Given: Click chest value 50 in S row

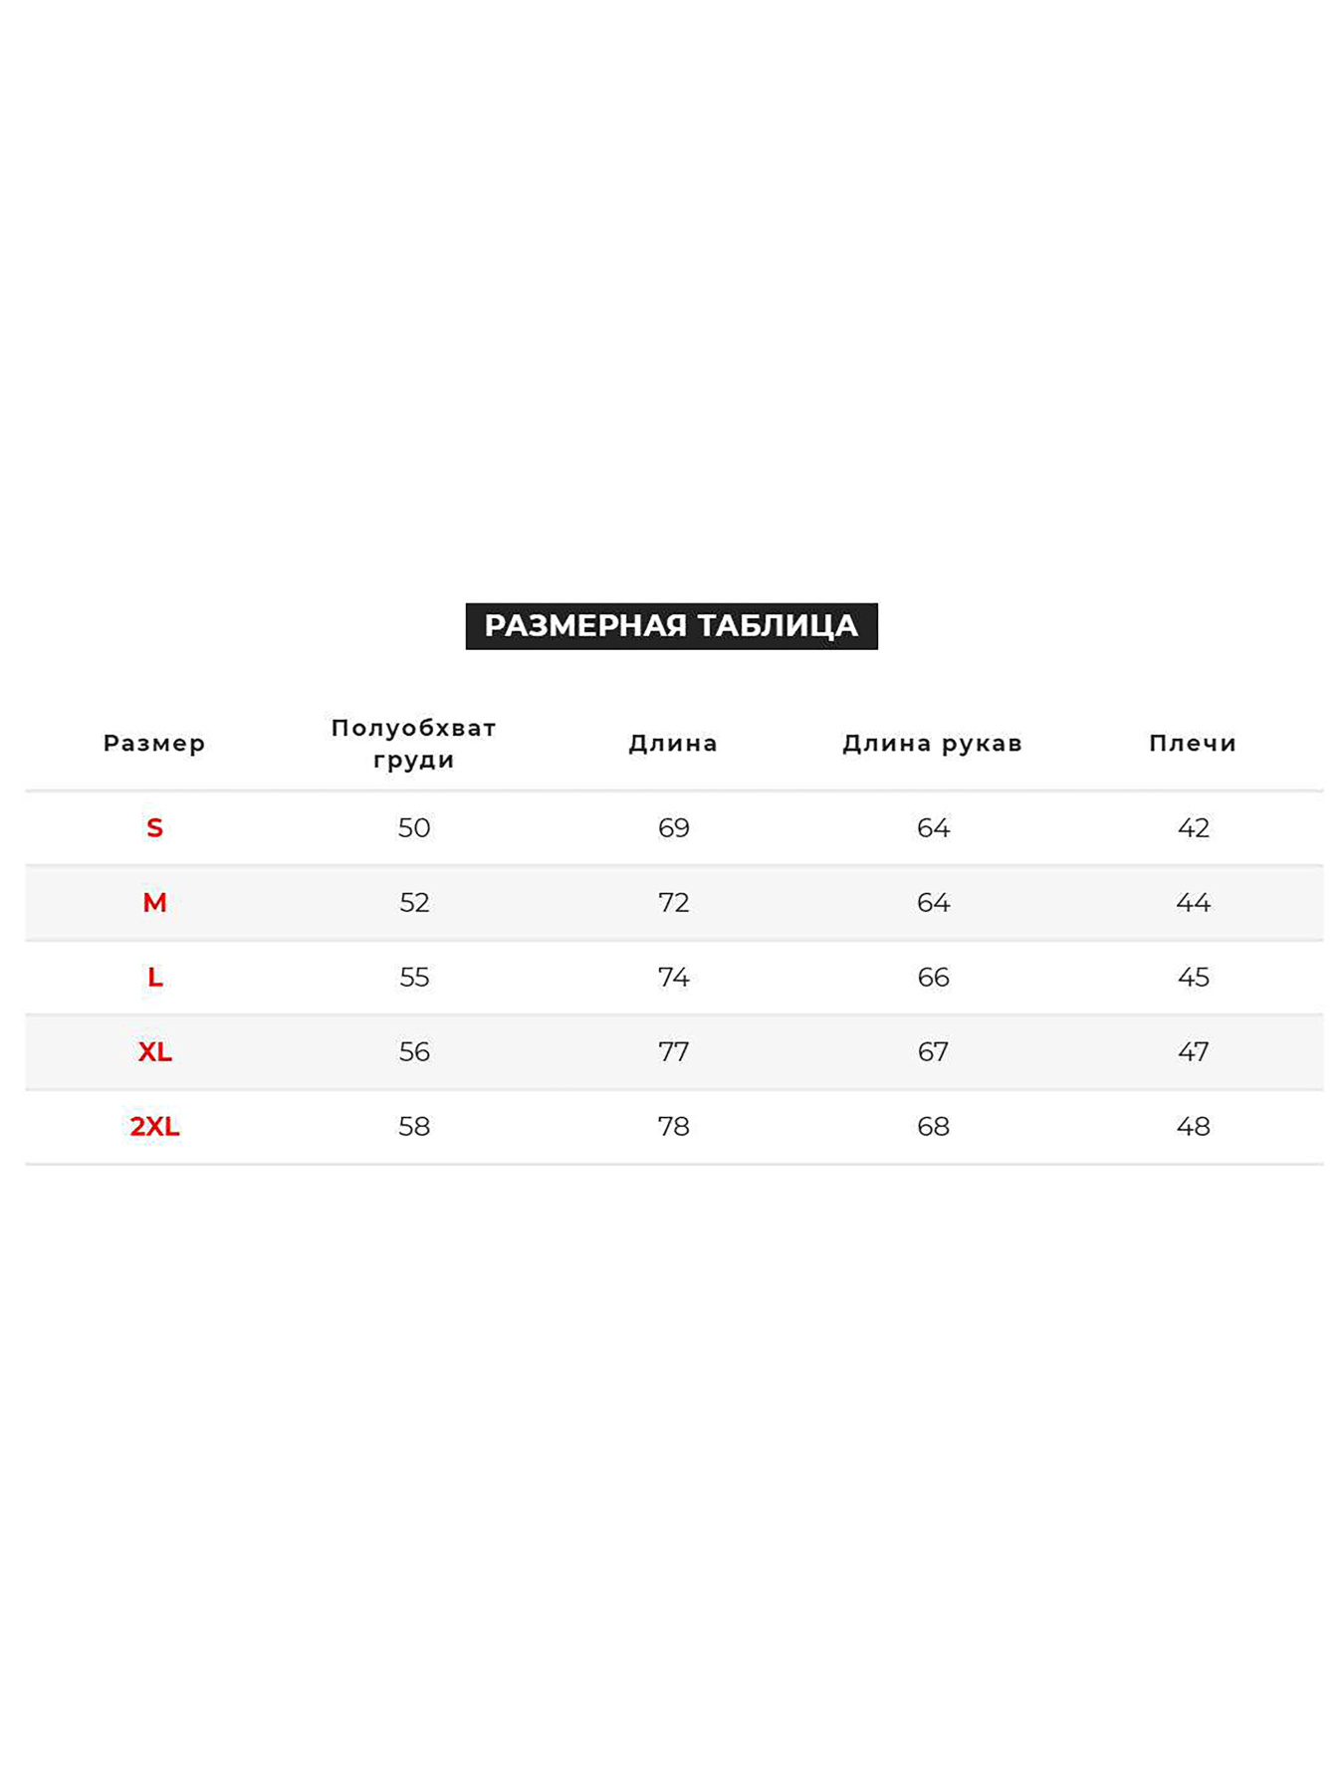Looking at the screenshot, I should coord(414,827).
